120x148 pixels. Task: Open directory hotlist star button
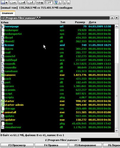click(112, 18)
